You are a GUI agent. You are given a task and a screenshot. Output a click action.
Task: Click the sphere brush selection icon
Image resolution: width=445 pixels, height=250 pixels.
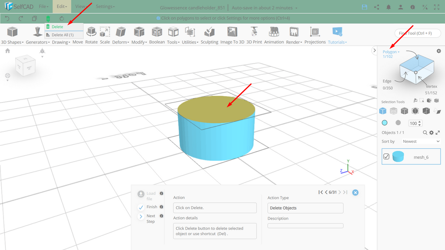pos(398,123)
